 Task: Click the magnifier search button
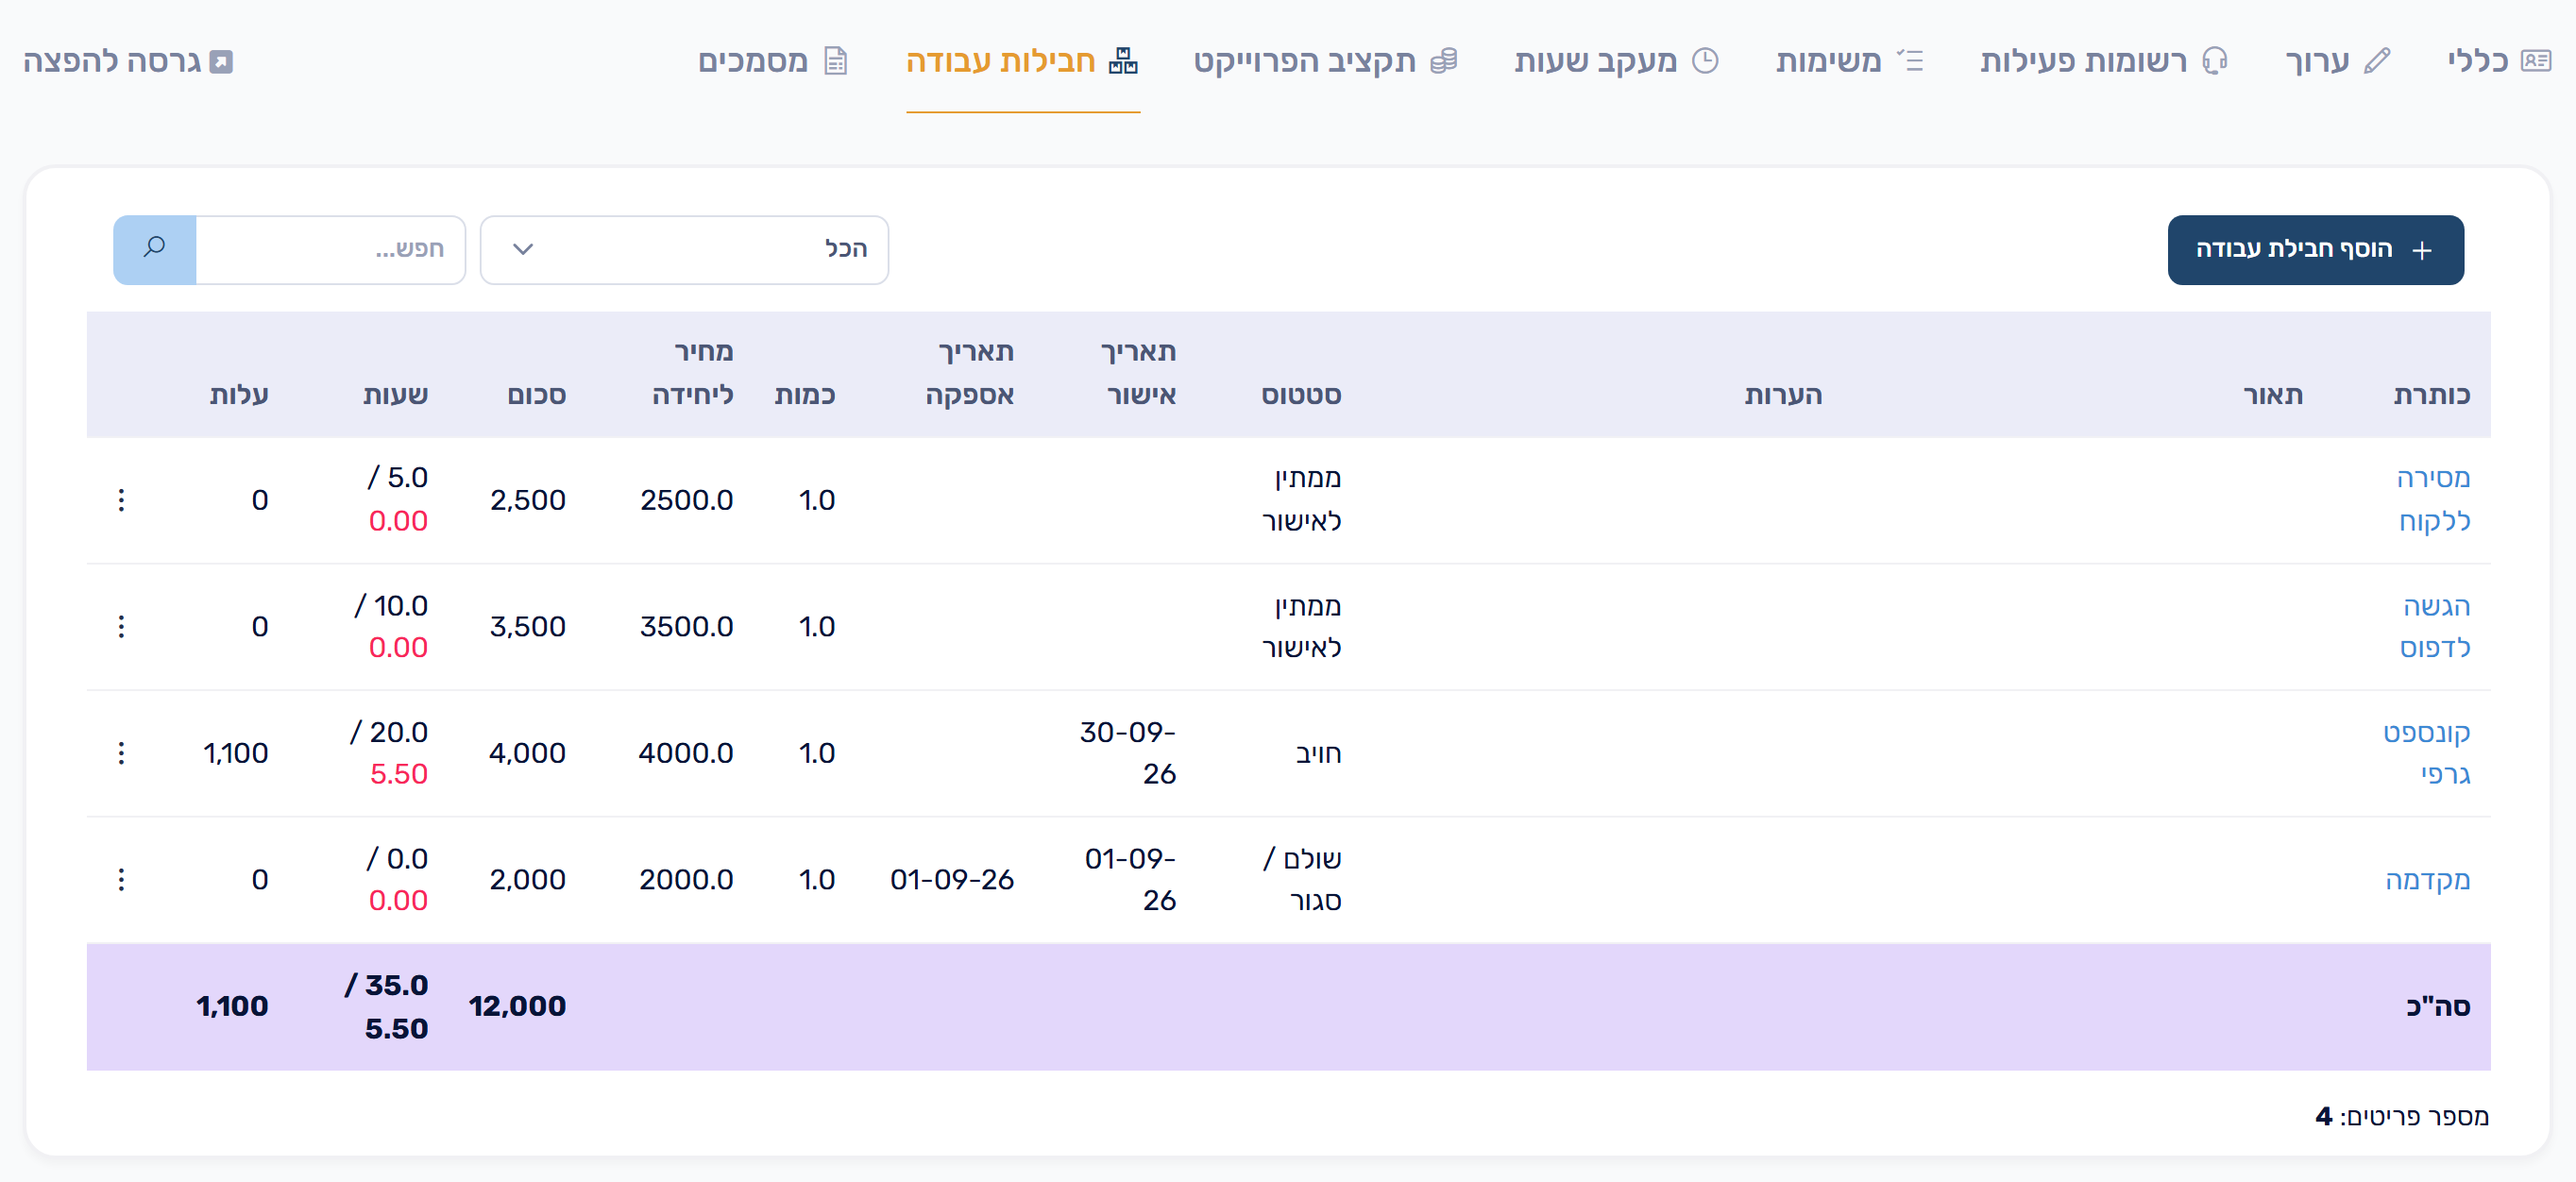click(x=154, y=249)
